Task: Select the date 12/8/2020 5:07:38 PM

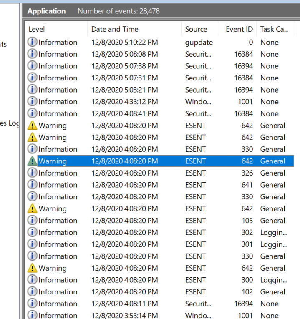Action: click(125, 66)
